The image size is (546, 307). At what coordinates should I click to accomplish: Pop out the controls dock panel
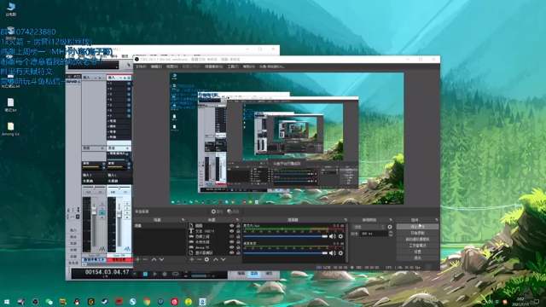(437, 220)
